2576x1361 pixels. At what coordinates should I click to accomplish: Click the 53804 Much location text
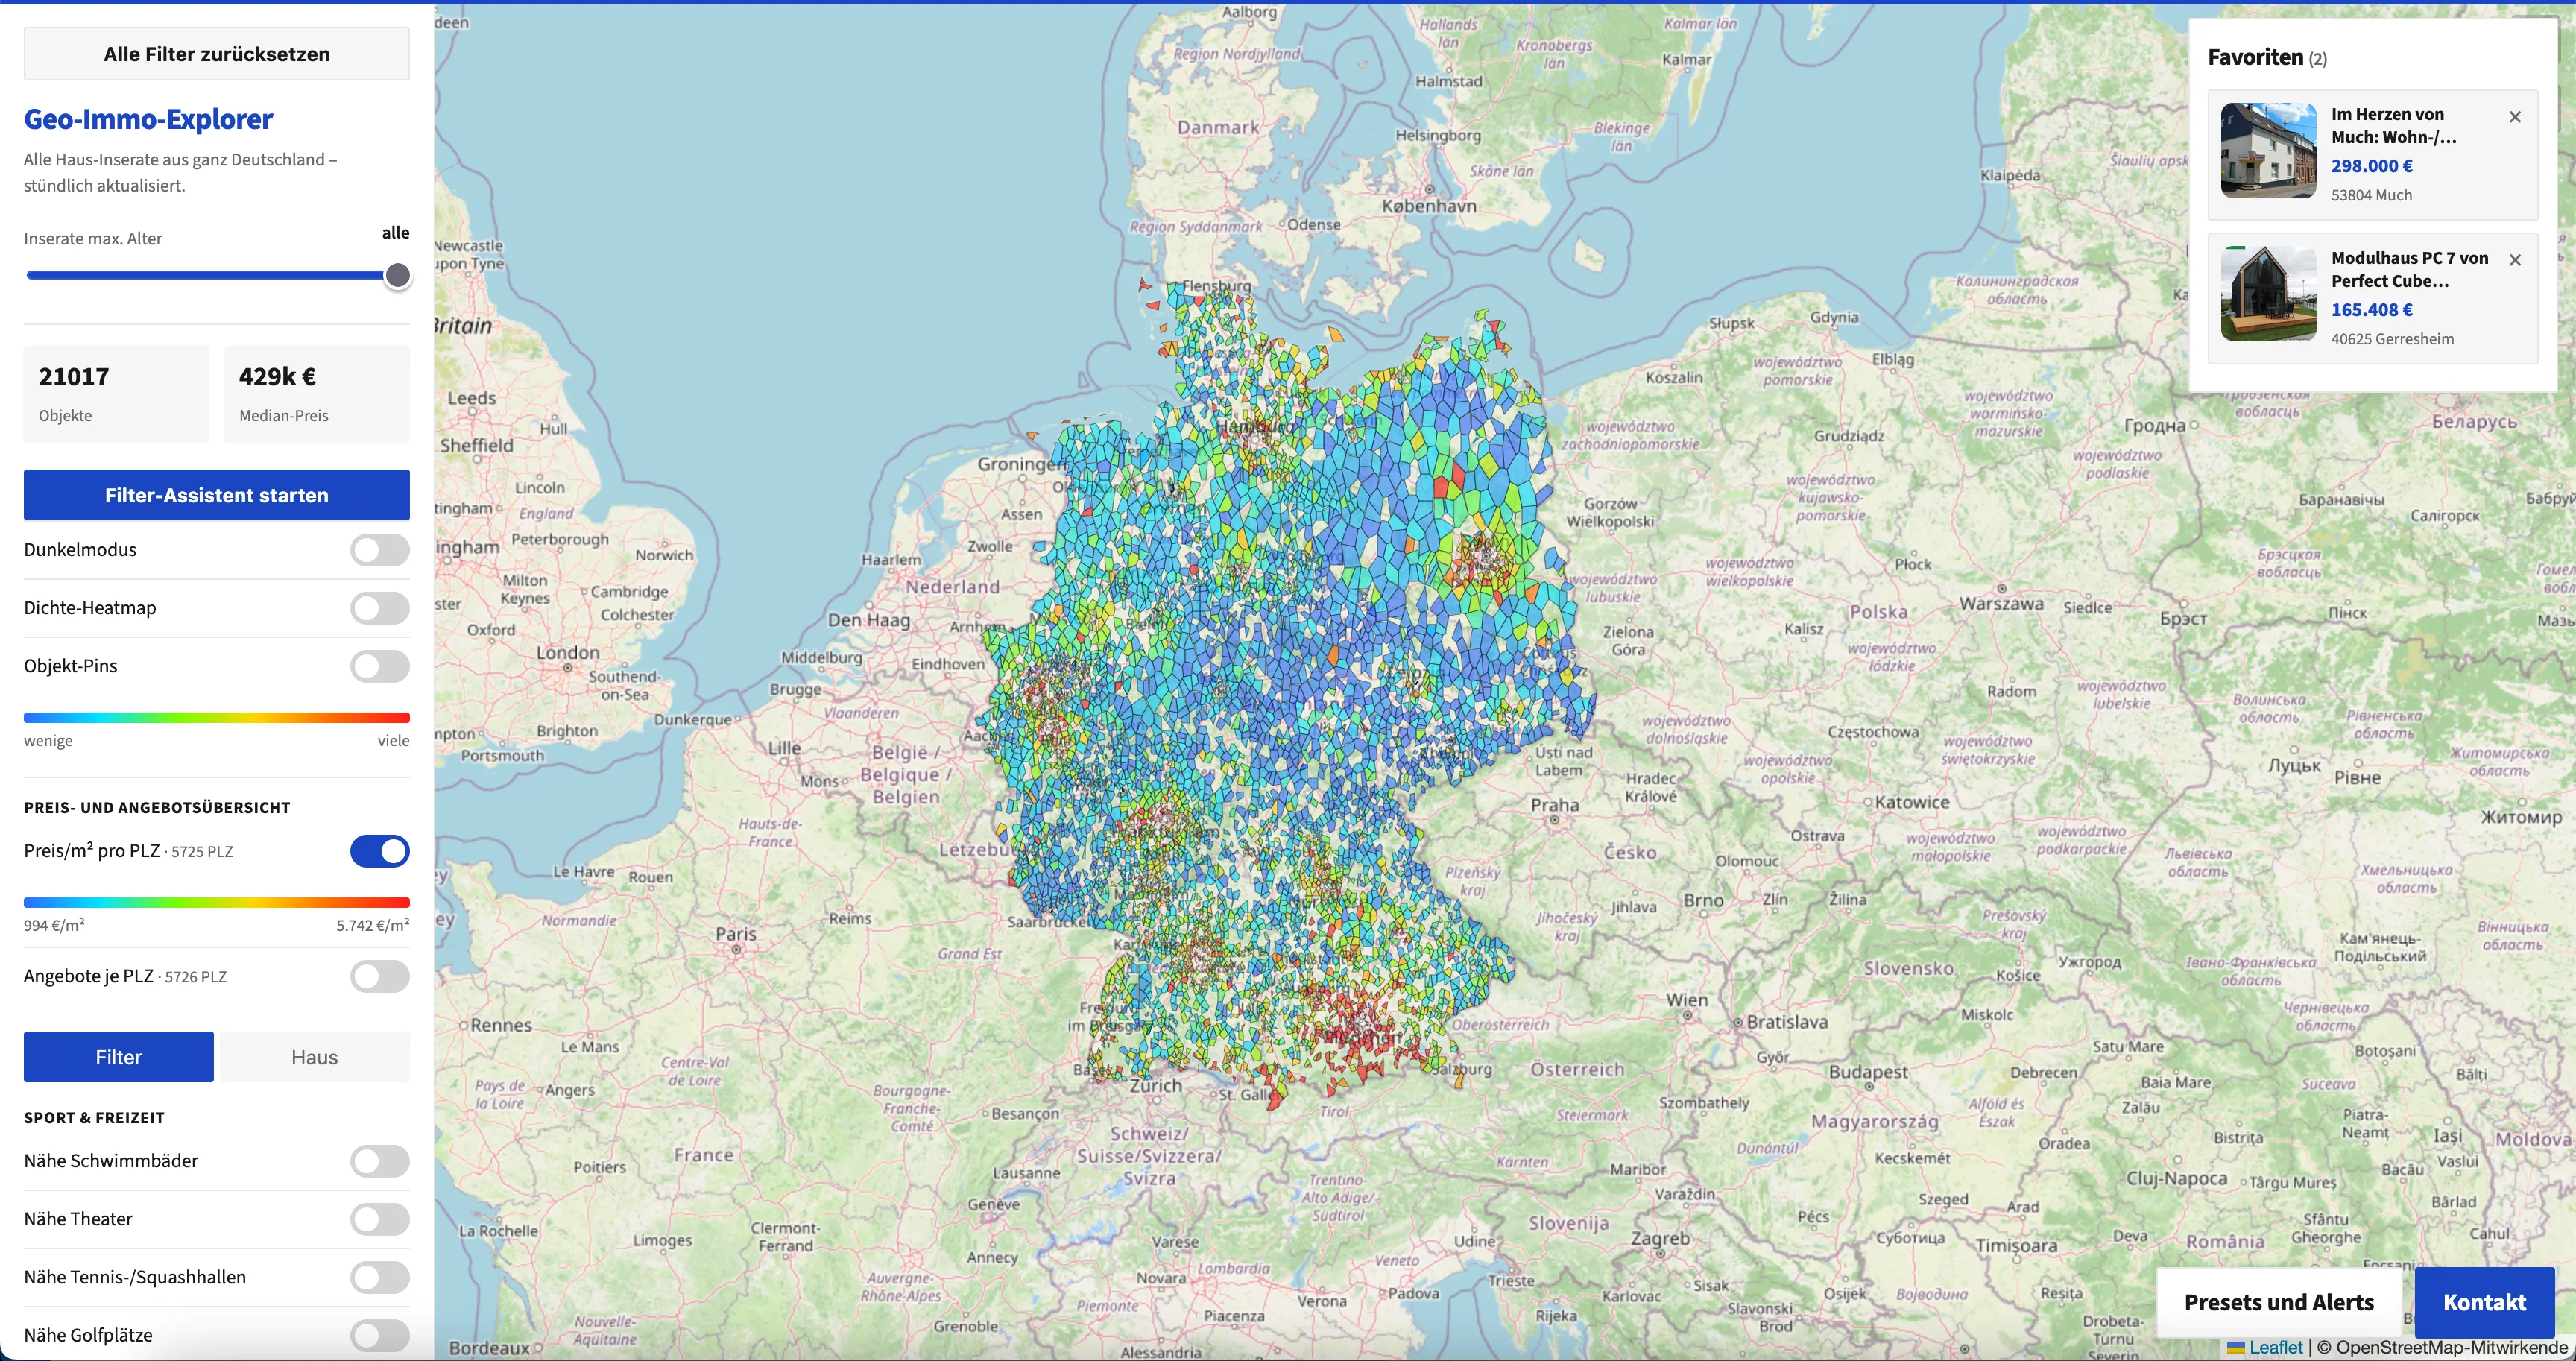click(x=2371, y=195)
